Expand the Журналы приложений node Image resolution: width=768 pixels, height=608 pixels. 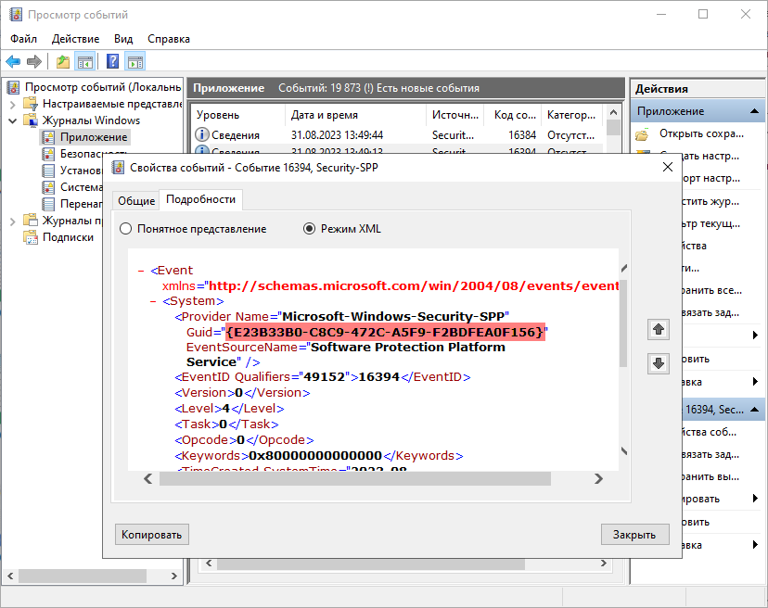13,222
